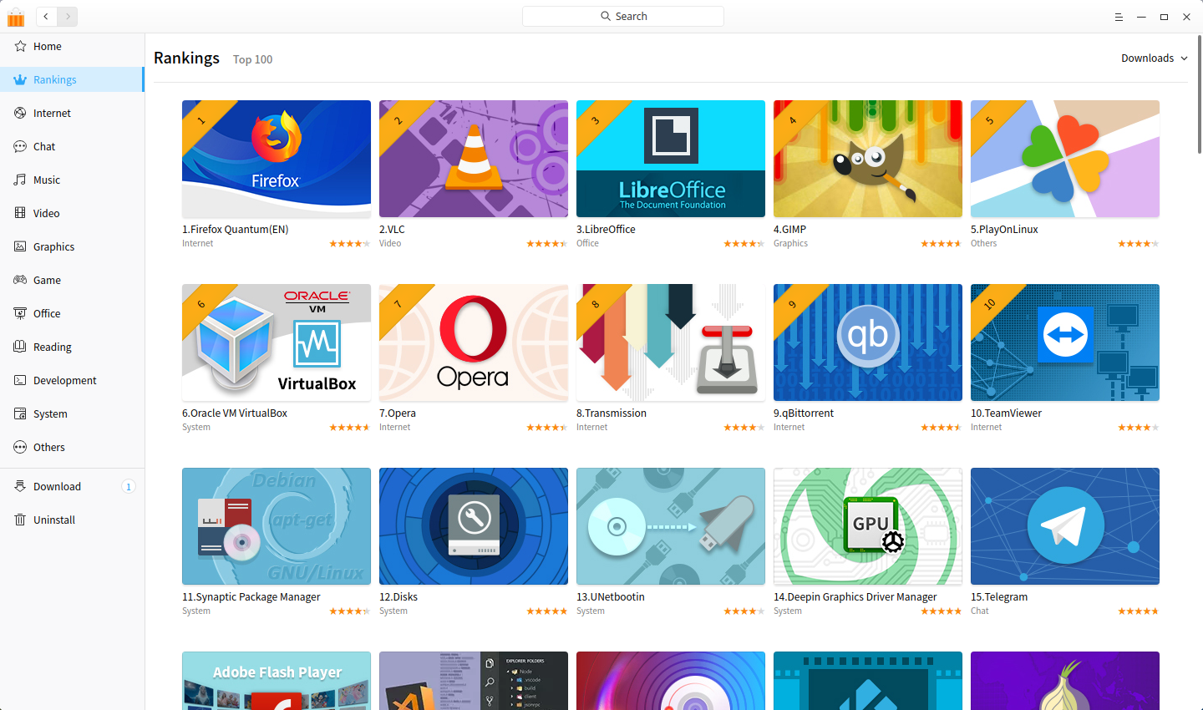
Task: Click the Home star icon
Action: pyautogui.click(x=20, y=46)
